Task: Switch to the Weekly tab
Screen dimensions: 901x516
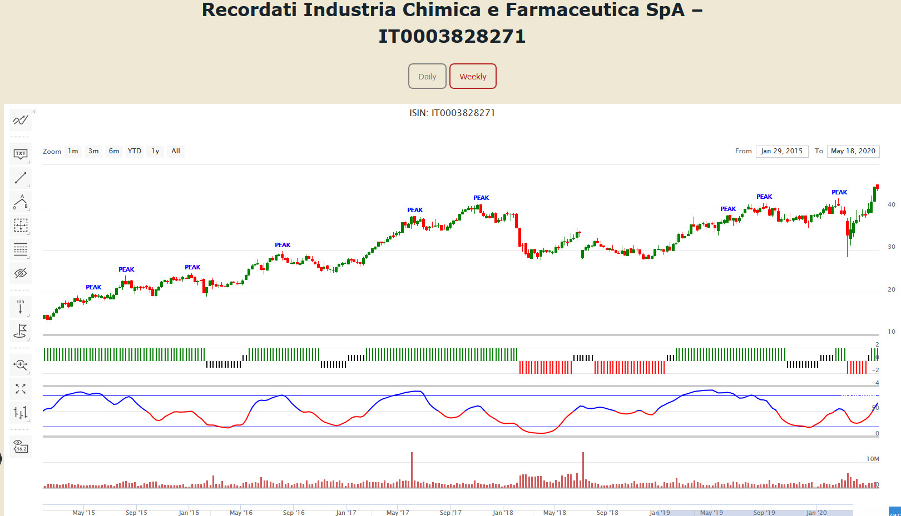Action: (473, 77)
